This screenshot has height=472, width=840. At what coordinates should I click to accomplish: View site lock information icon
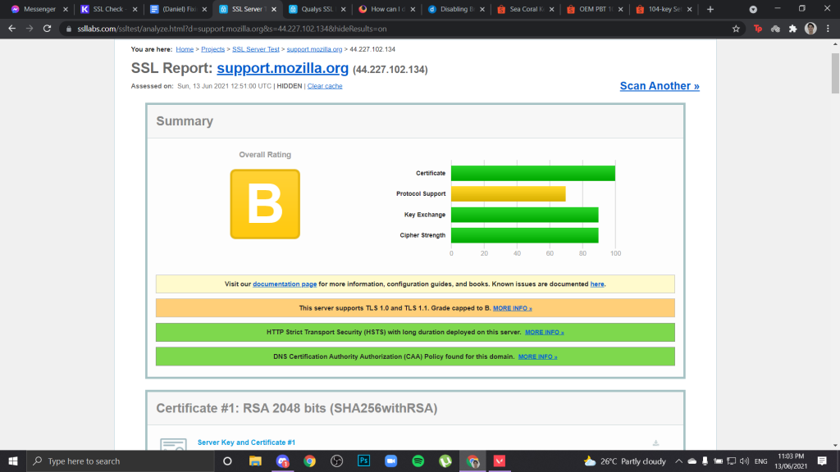(69, 29)
